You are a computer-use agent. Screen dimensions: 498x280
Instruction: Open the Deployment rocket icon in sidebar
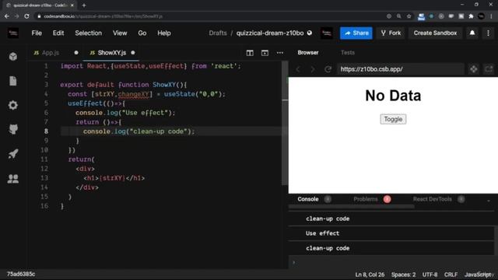[13, 154]
